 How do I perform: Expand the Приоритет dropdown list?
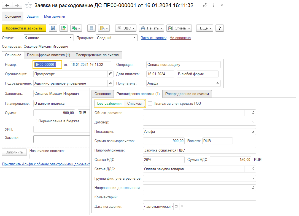point(134,38)
